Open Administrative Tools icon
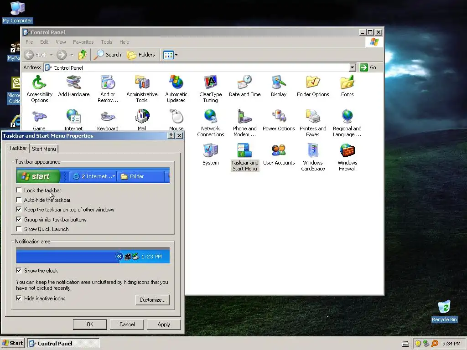 [142, 88]
